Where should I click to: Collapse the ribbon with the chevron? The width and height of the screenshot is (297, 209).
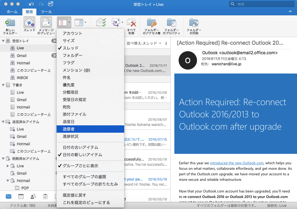point(290,11)
